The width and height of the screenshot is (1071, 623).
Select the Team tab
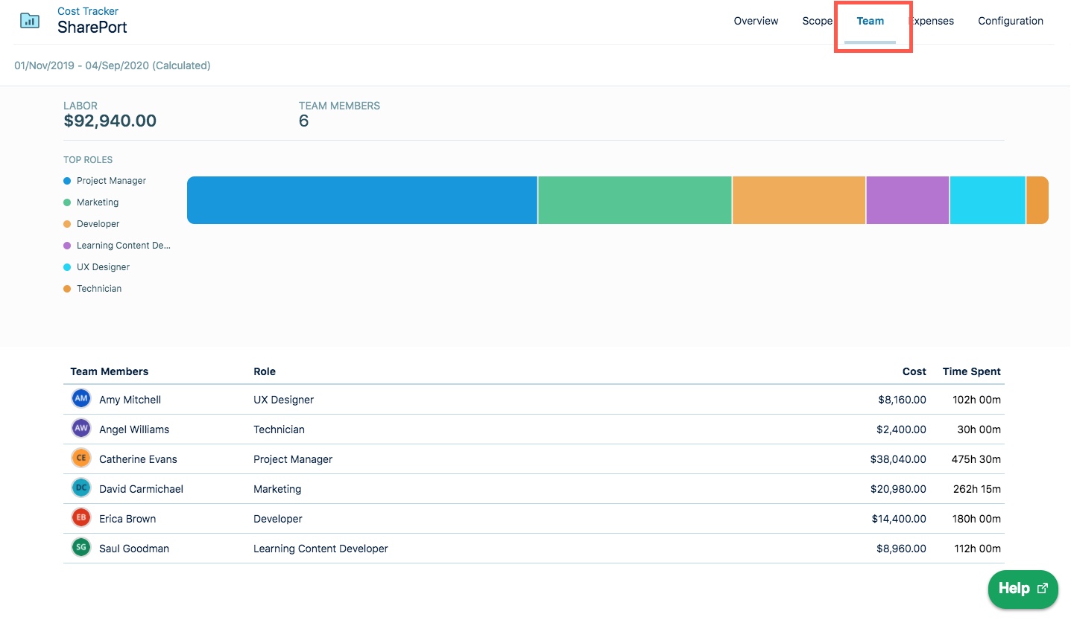(870, 21)
